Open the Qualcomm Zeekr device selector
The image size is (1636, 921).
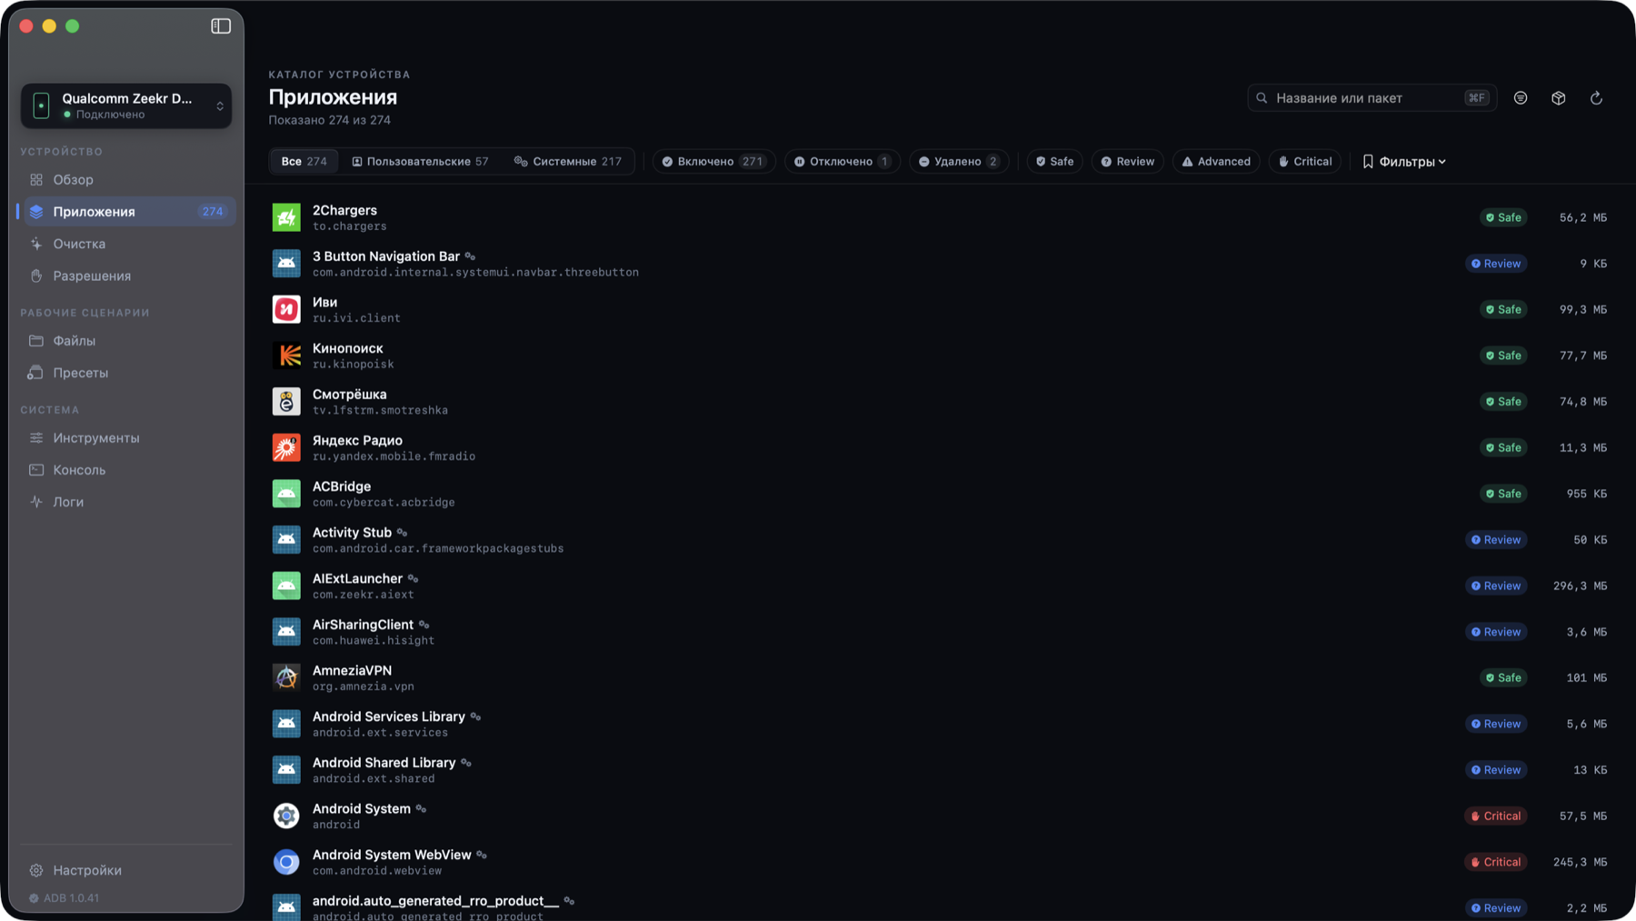(x=126, y=105)
